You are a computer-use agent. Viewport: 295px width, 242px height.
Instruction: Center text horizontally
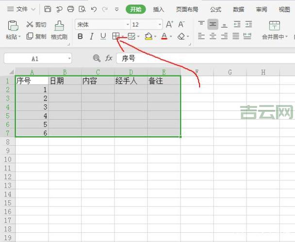click(x=213, y=36)
